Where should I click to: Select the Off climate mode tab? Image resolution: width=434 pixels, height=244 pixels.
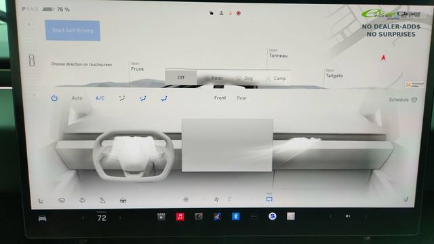pos(181,77)
